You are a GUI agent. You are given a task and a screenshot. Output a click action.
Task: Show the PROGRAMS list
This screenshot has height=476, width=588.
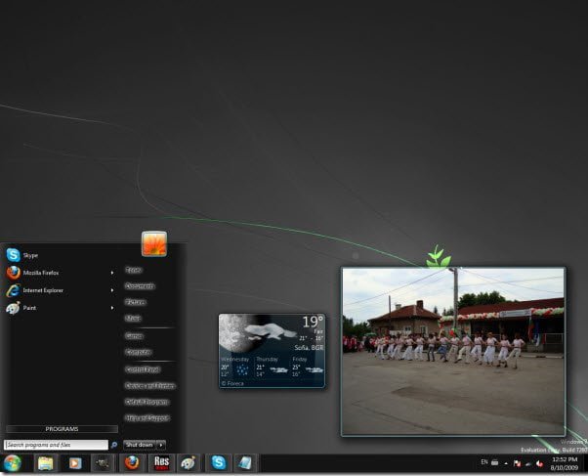[x=62, y=429]
